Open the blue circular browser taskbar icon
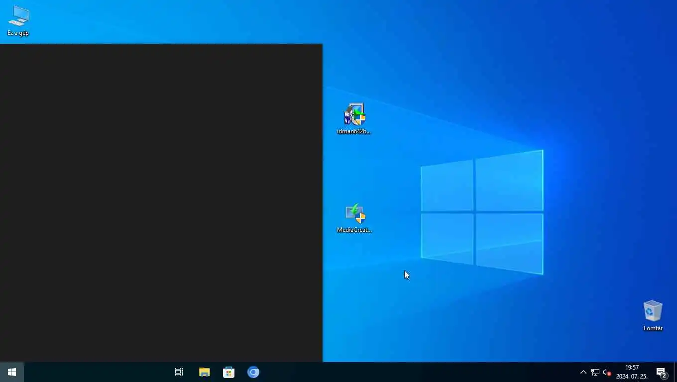The image size is (677, 382). 253,372
